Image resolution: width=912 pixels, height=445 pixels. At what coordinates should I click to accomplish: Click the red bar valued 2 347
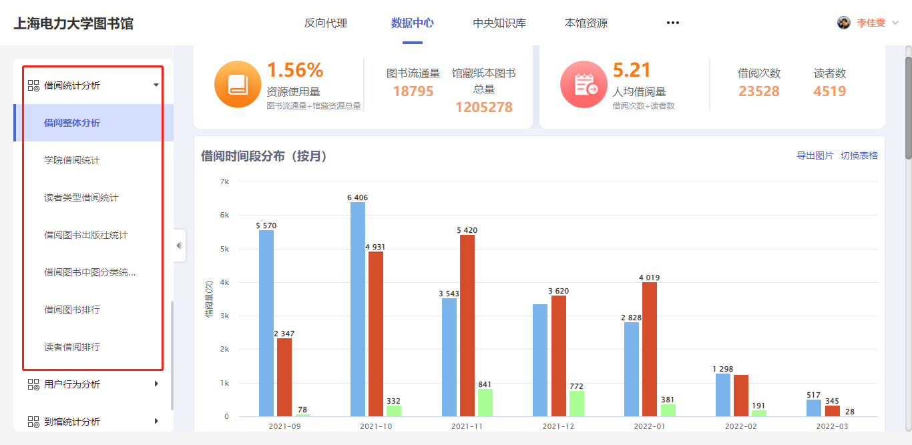(284, 377)
